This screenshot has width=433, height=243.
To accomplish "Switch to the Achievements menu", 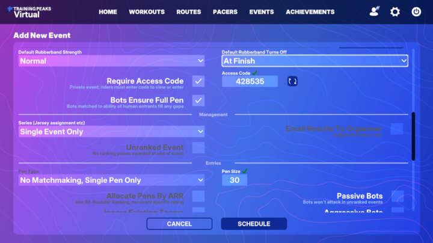I will [x=310, y=12].
